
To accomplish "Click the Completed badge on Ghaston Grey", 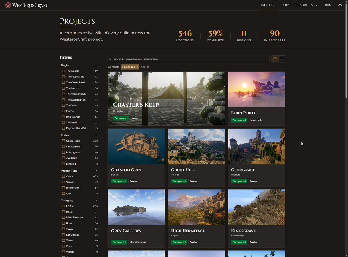I will [119, 181].
